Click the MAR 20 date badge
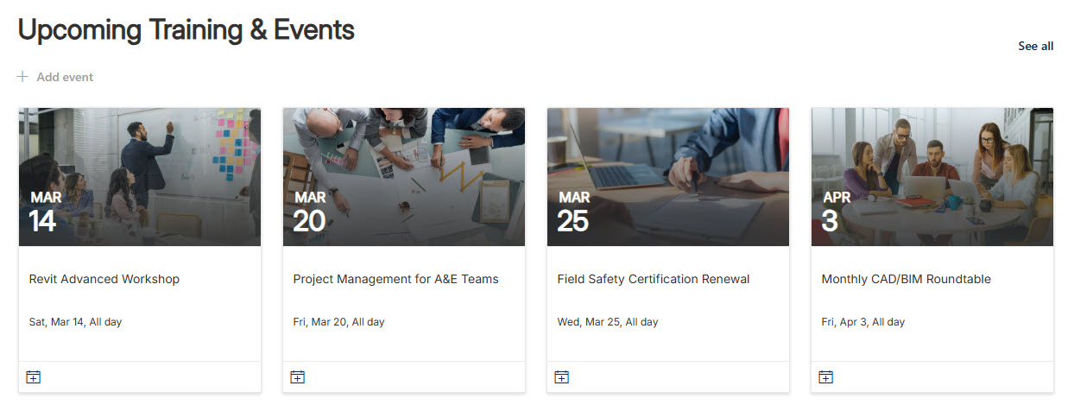Image resolution: width=1074 pixels, height=411 pixels. 309,213
